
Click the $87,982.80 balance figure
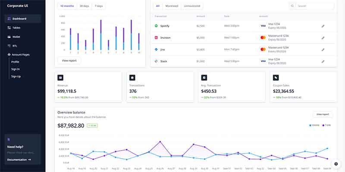pos(71,126)
